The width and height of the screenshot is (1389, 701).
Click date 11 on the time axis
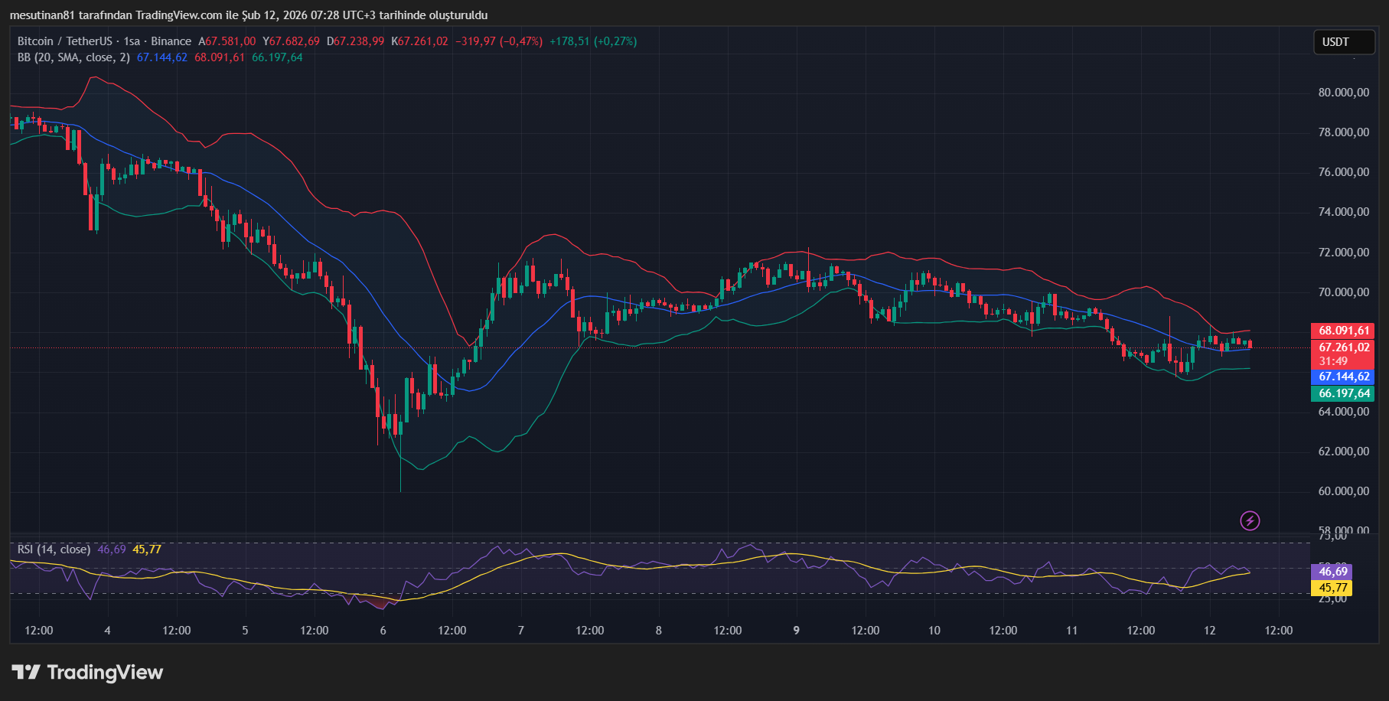(1071, 631)
